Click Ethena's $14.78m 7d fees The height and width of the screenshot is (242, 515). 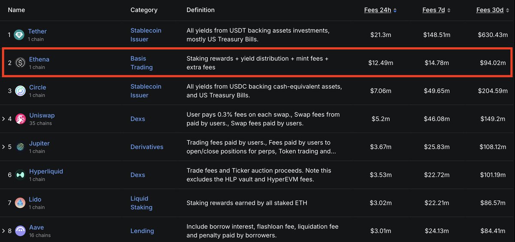pos(436,63)
